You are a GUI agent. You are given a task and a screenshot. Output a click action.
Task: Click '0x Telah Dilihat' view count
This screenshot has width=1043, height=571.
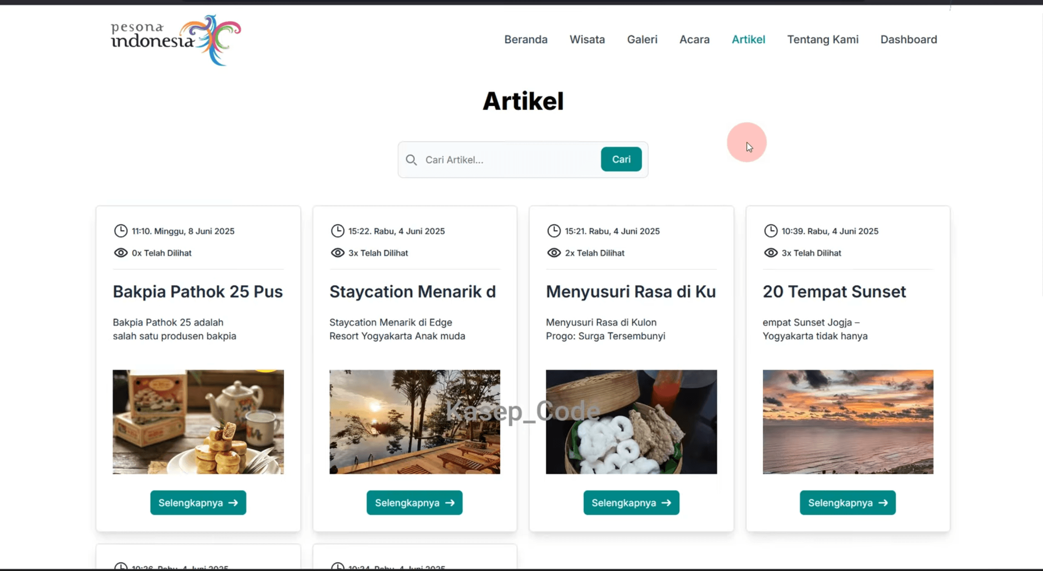pyautogui.click(x=162, y=253)
